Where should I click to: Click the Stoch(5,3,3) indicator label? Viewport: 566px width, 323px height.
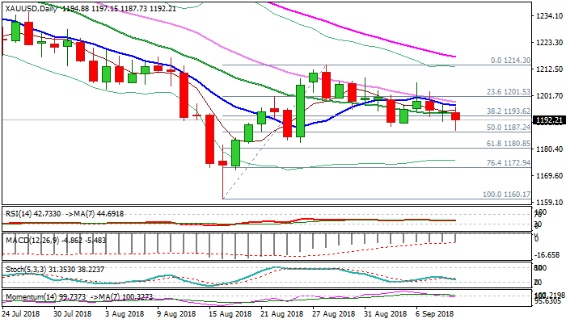point(24,267)
